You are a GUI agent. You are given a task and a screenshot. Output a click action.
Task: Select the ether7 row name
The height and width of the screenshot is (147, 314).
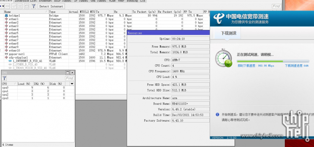click(13, 40)
